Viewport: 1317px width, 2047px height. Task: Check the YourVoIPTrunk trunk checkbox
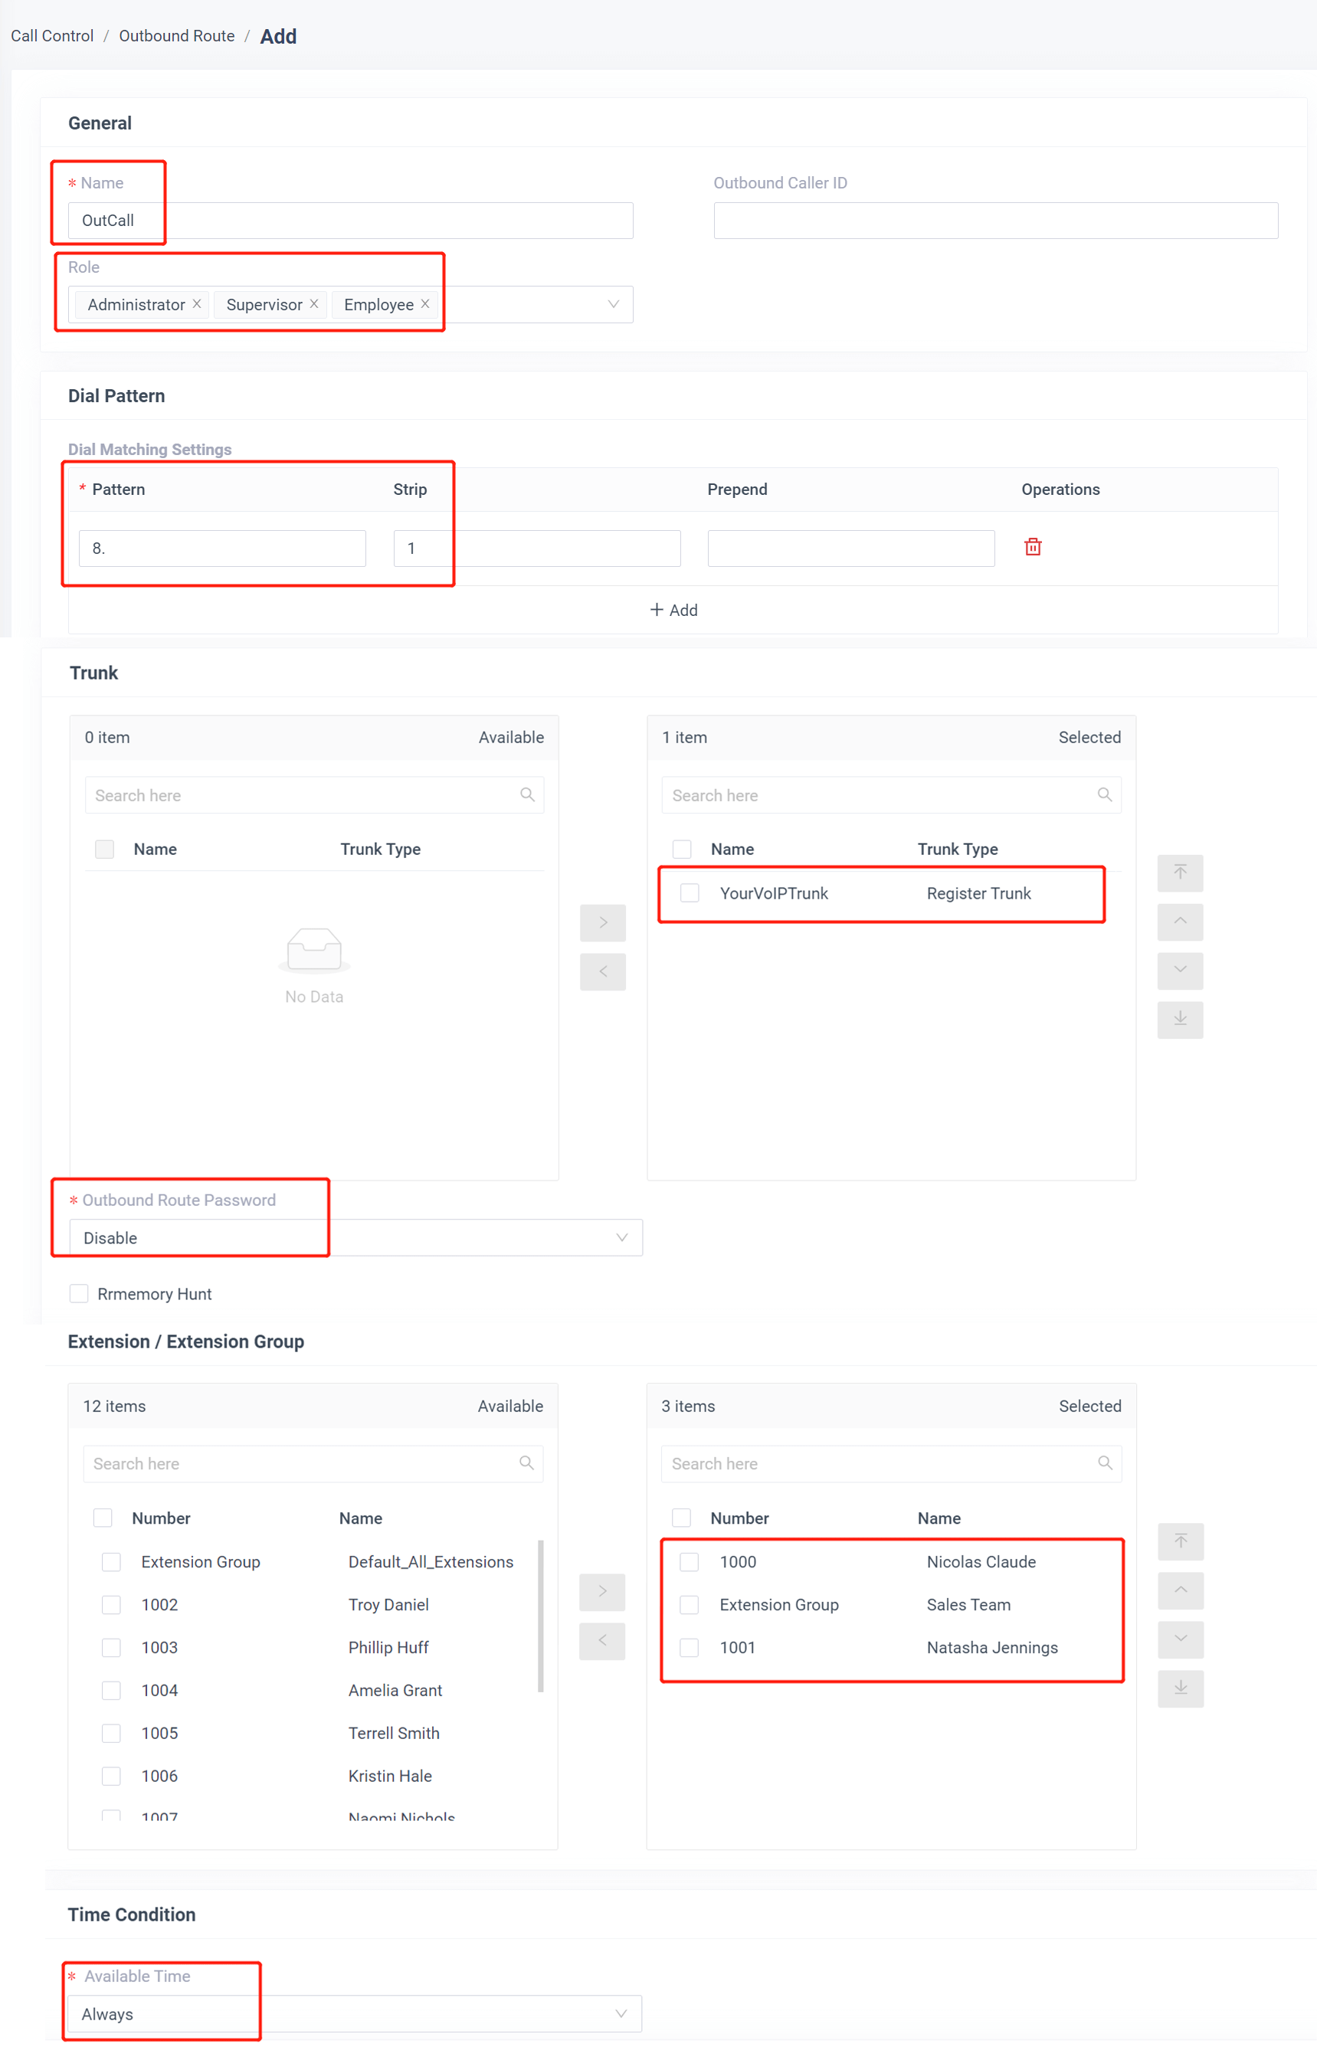[x=690, y=893]
